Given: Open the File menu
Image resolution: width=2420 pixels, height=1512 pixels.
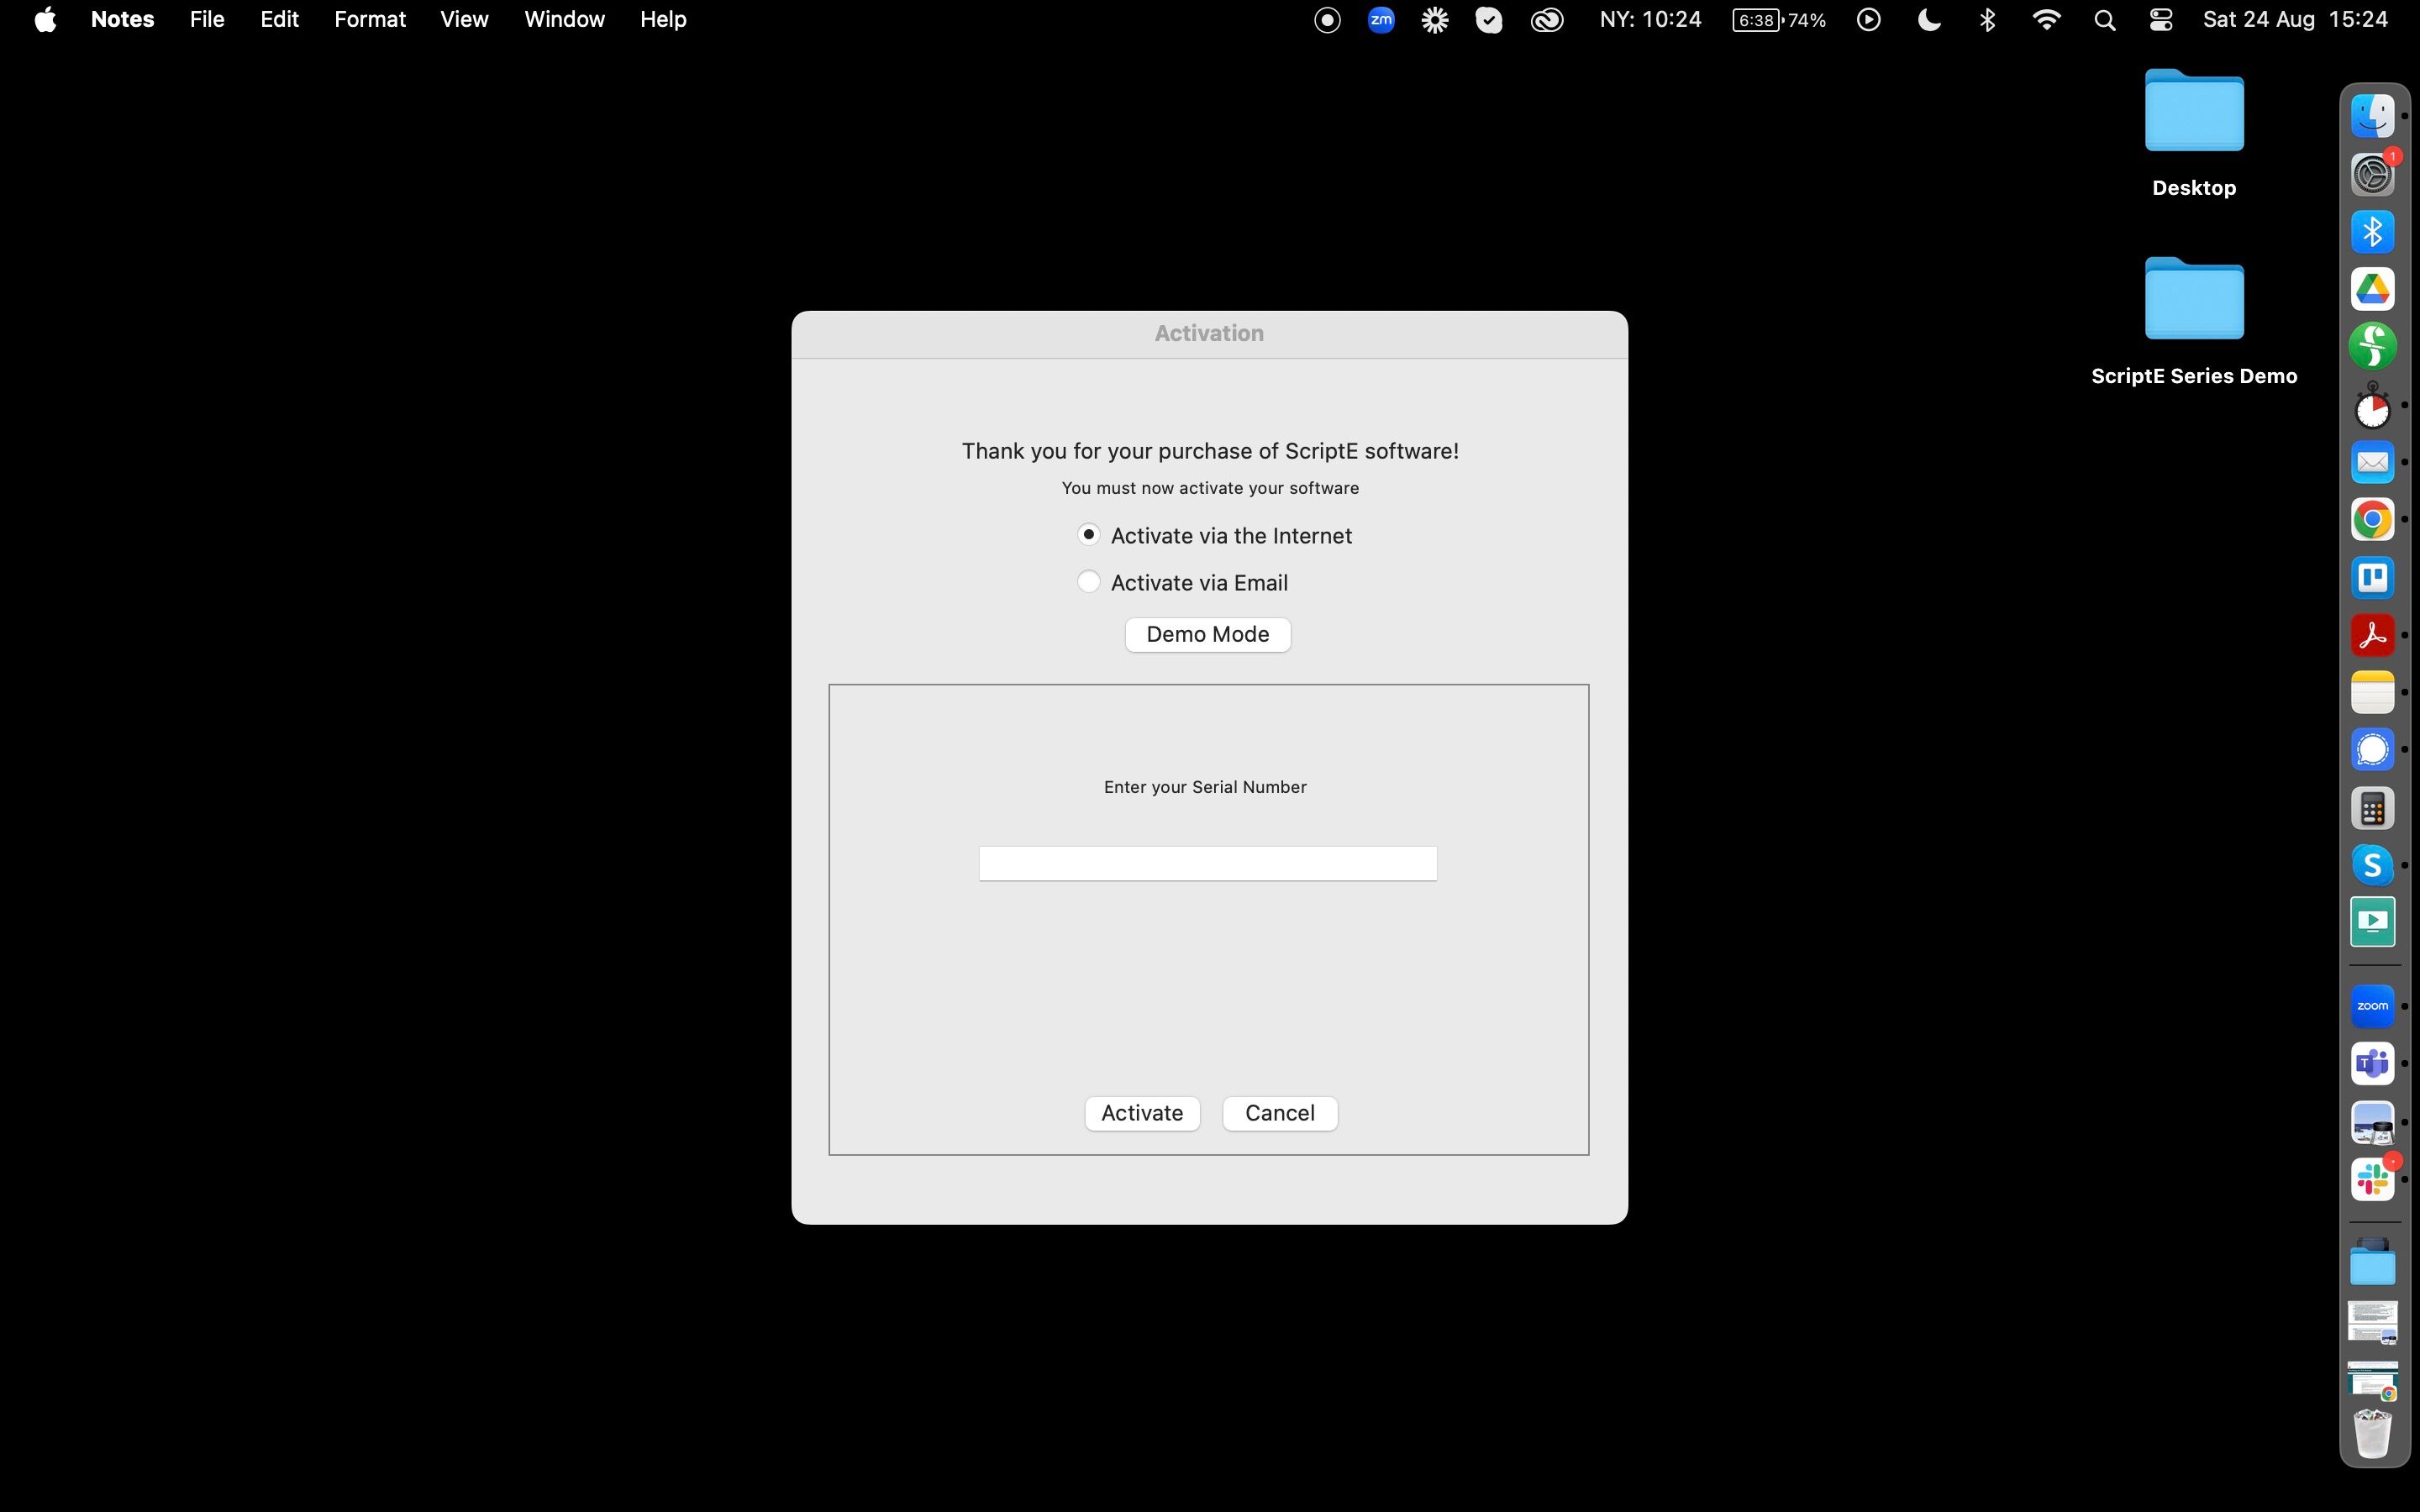Looking at the screenshot, I should coord(206,19).
